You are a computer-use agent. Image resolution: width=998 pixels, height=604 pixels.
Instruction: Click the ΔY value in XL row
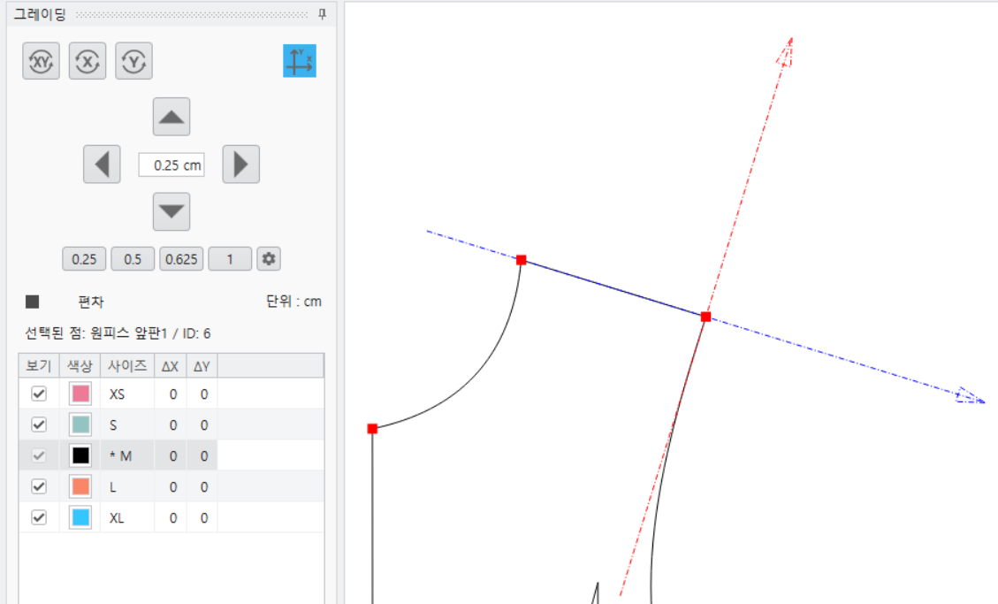[x=202, y=517]
